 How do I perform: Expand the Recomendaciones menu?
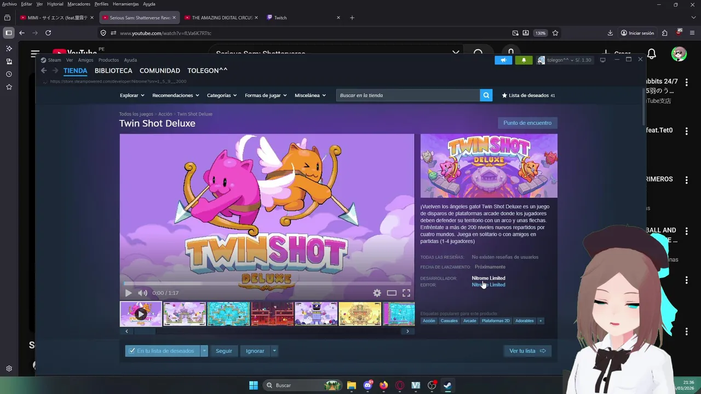point(176,95)
